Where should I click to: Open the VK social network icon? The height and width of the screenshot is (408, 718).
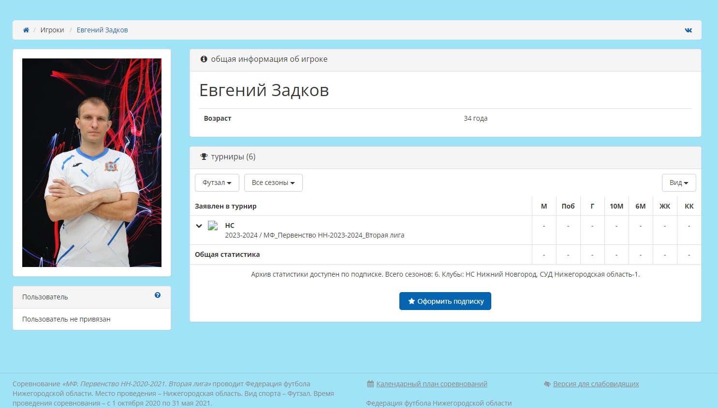coord(688,30)
